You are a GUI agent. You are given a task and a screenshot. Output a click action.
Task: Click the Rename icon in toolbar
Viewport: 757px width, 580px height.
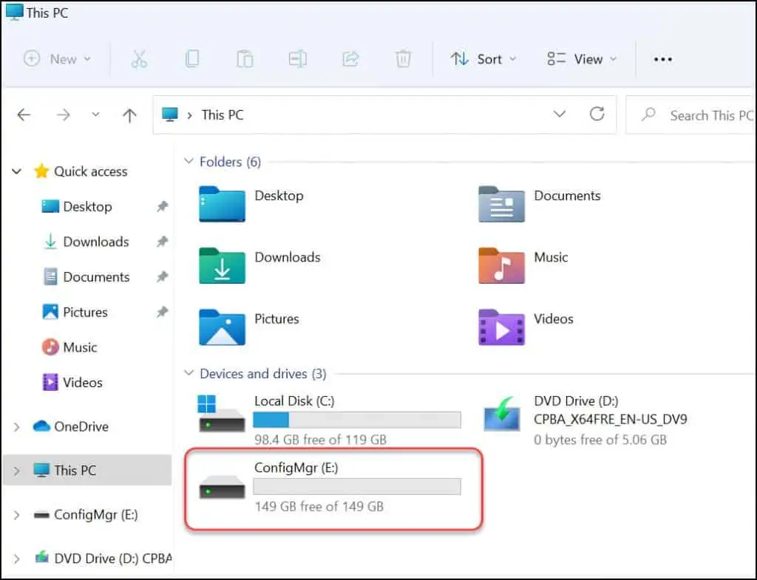(x=298, y=59)
